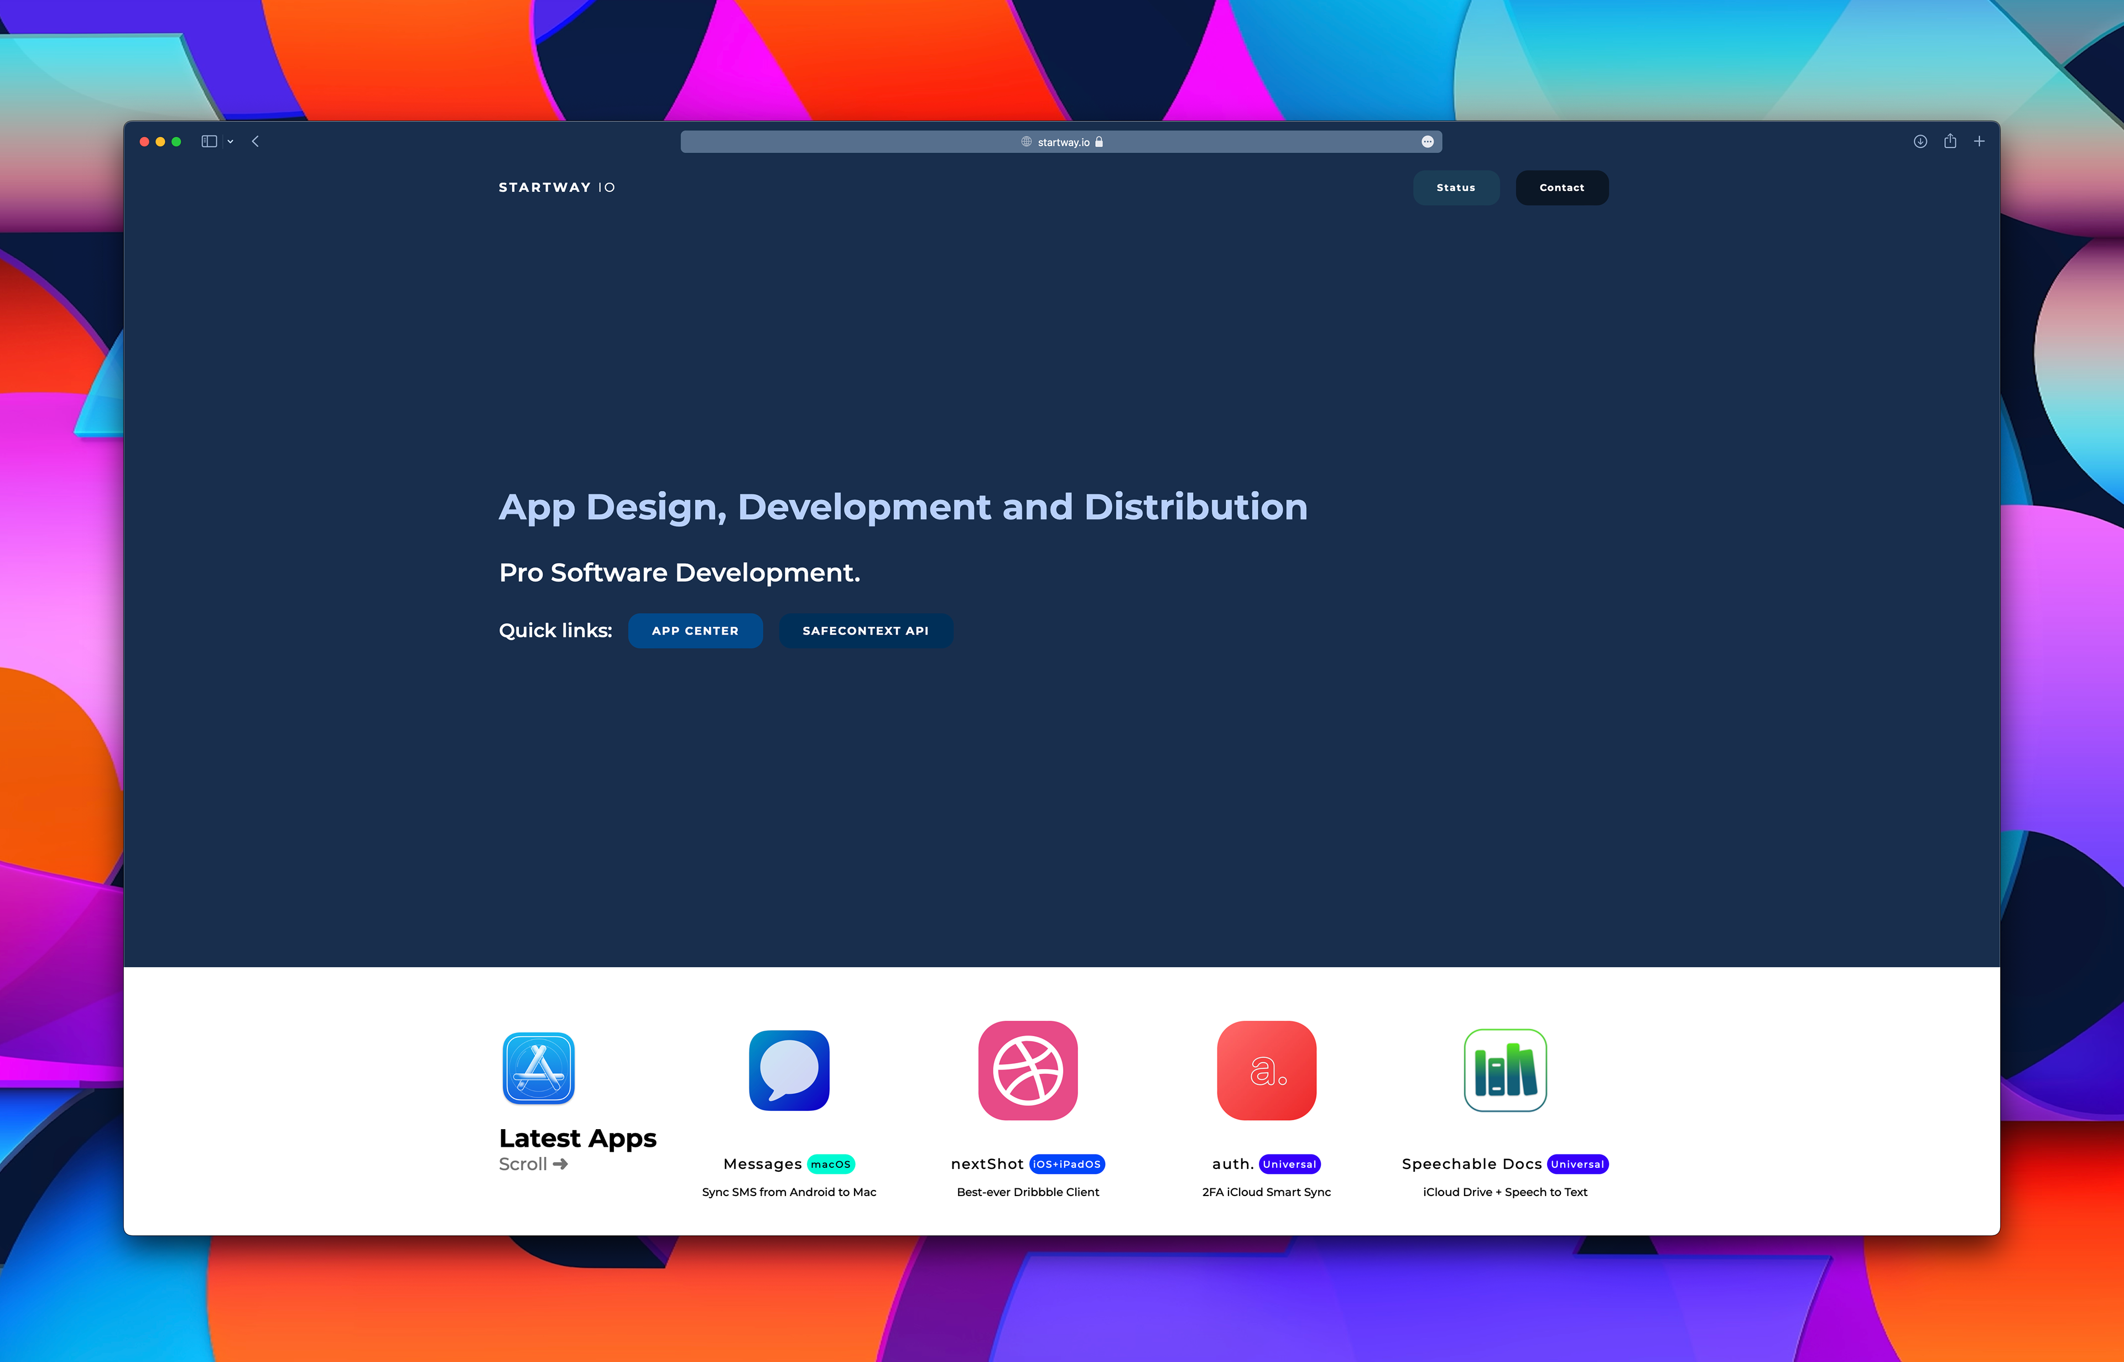Viewport: 2124px width, 1362px height.
Task: Click the APP CENTER quick link
Action: (x=695, y=631)
